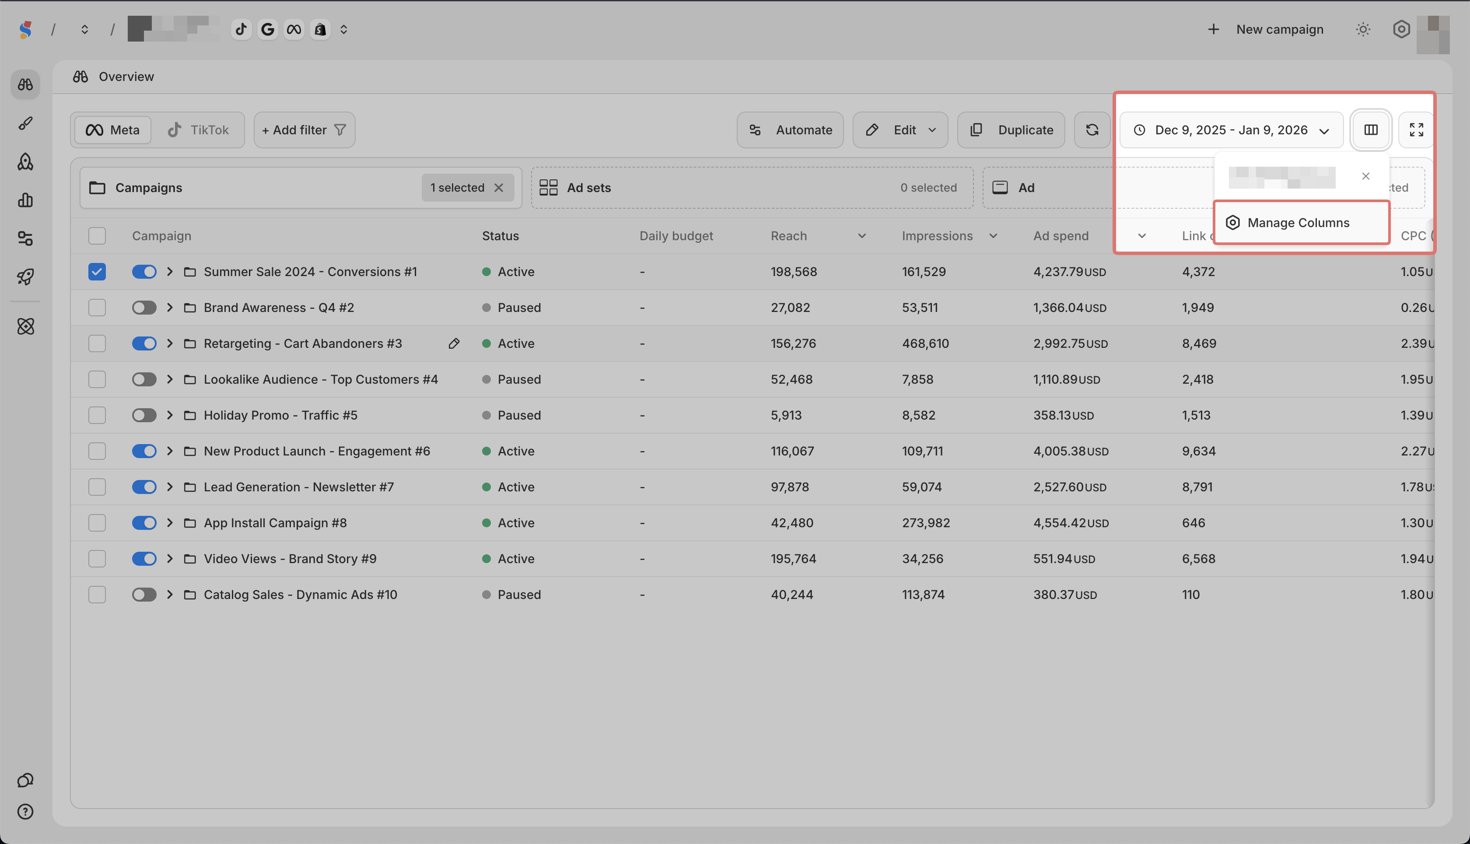The width and height of the screenshot is (1470, 844).
Task: Enable the Brand Awareness - Q4 #2 toggle
Action: point(144,308)
